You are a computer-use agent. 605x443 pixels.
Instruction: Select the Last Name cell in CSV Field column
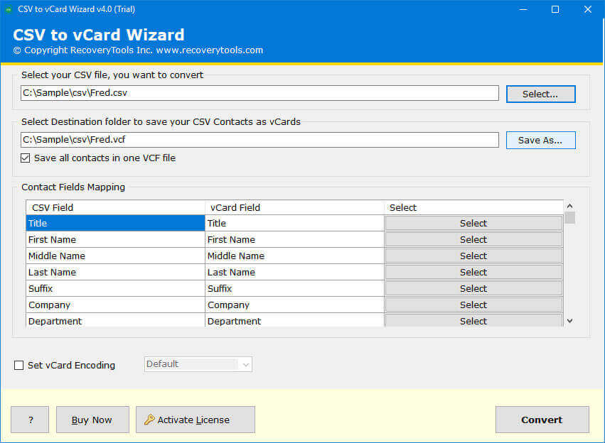(x=115, y=273)
